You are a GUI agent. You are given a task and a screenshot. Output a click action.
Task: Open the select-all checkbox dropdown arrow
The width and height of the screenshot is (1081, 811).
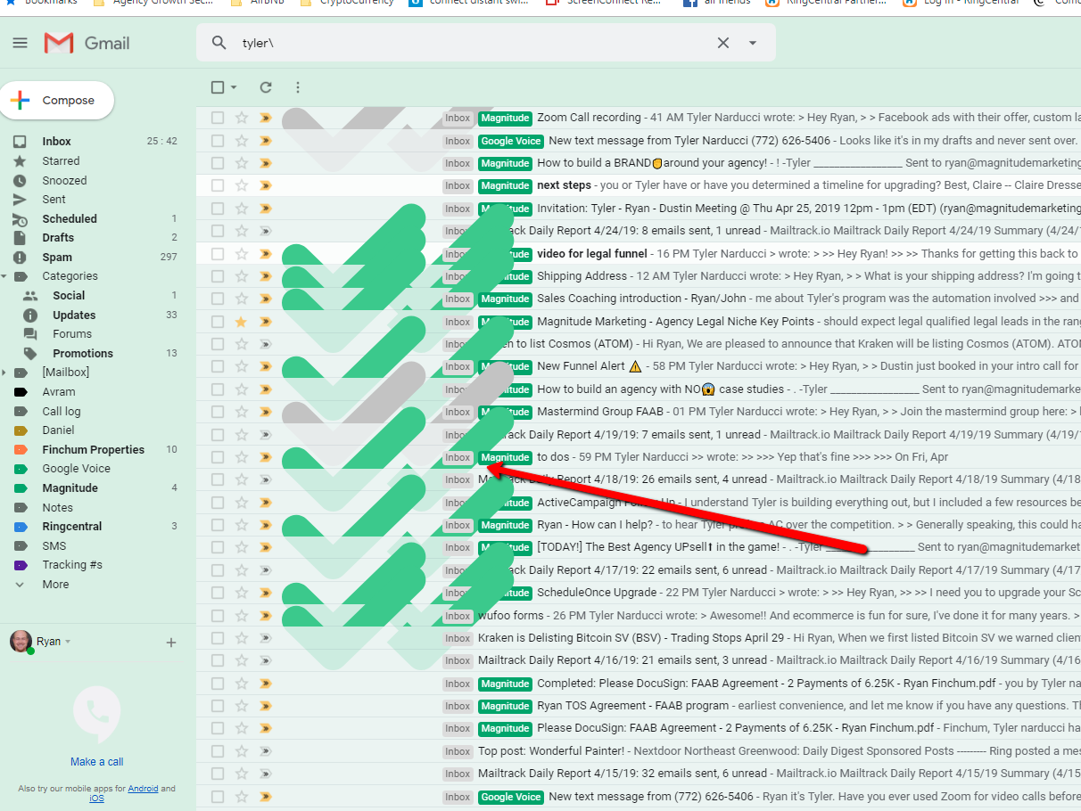click(x=234, y=87)
